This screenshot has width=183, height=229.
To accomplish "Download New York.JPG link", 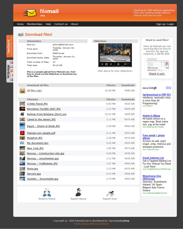I will click(x=35, y=148).
